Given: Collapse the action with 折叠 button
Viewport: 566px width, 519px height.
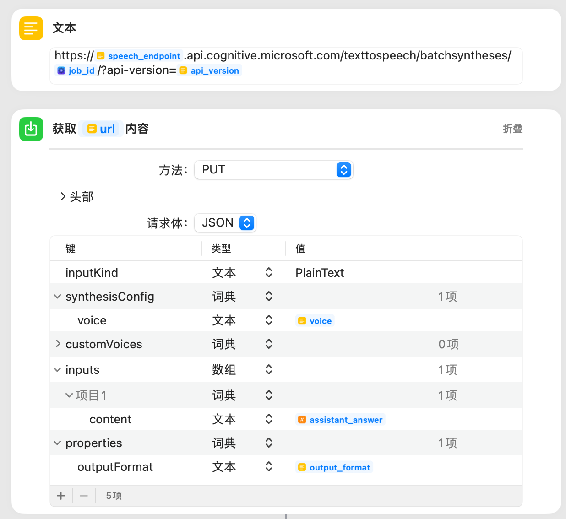Looking at the screenshot, I should pyautogui.click(x=512, y=129).
